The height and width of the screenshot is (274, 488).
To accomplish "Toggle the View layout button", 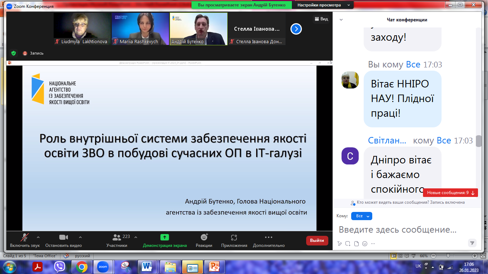I will (321, 19).
